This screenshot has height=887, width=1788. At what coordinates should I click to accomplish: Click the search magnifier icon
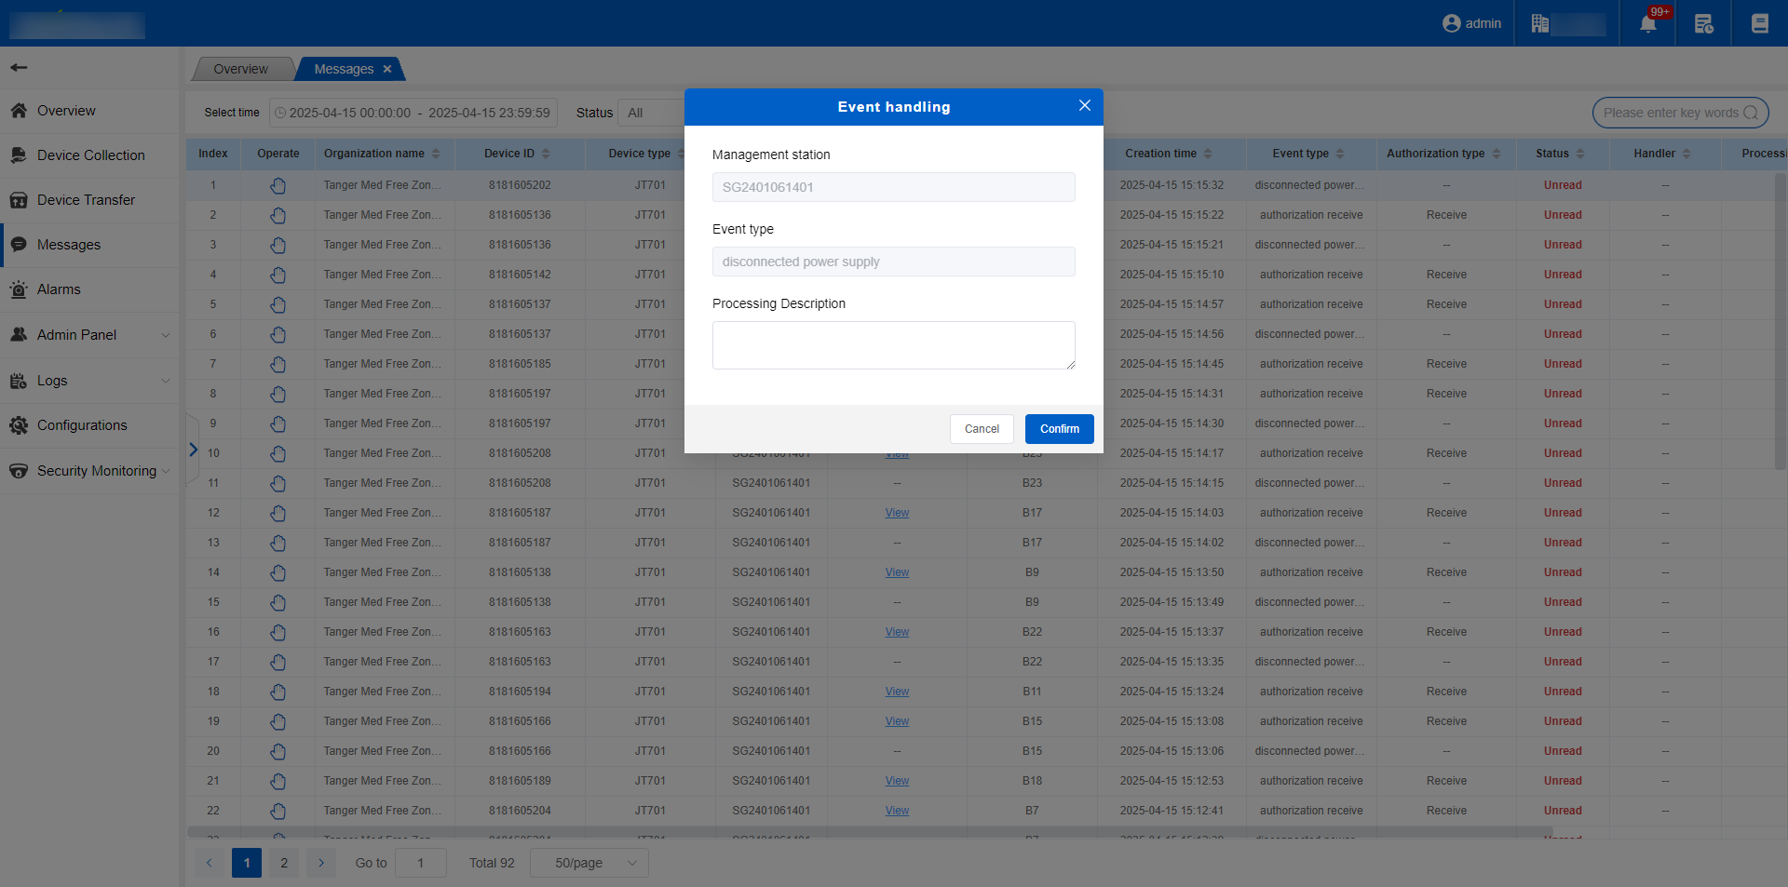pos(1751,113)
